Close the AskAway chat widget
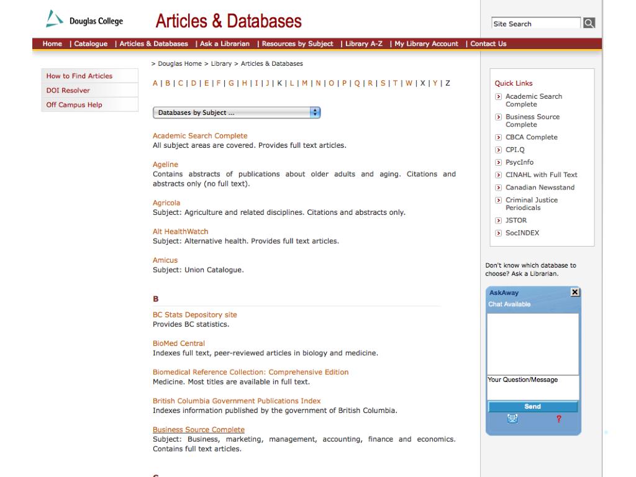Screen dimensions: 636x477 point(575,292)
